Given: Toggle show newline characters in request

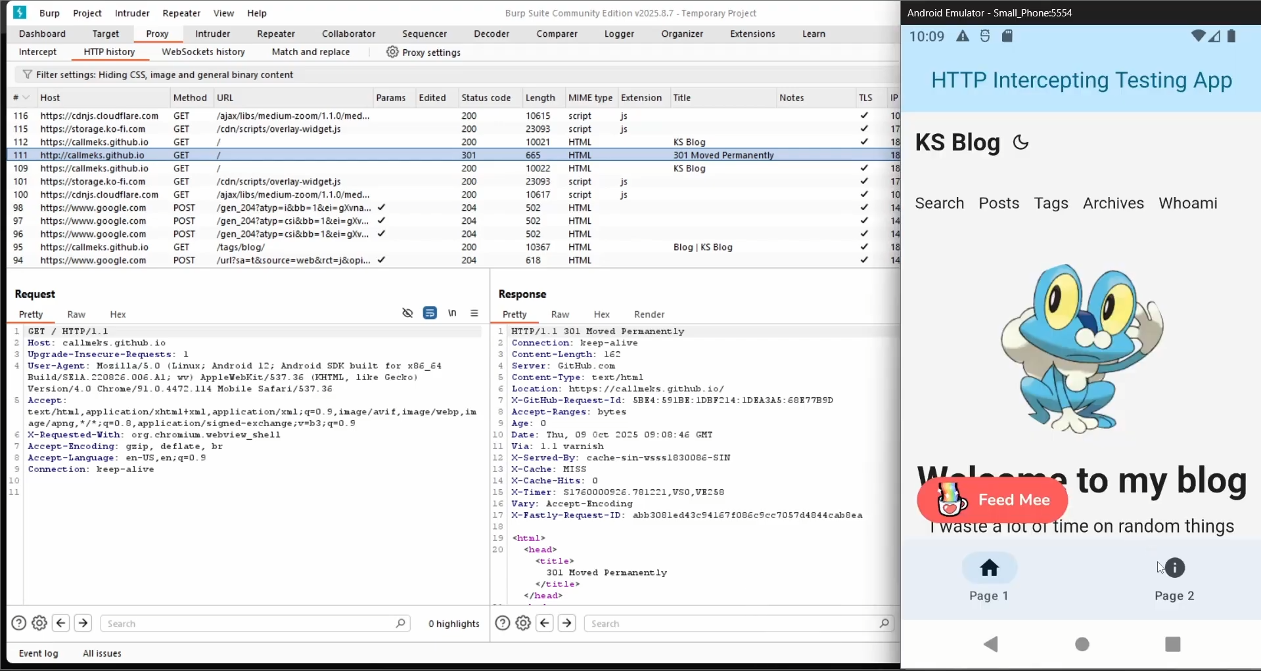Looking at the screenshot, I should click(x=452, y=313).
